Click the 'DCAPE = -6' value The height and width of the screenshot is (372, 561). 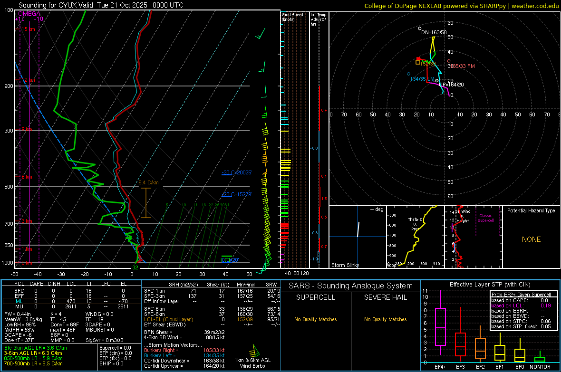18,335
